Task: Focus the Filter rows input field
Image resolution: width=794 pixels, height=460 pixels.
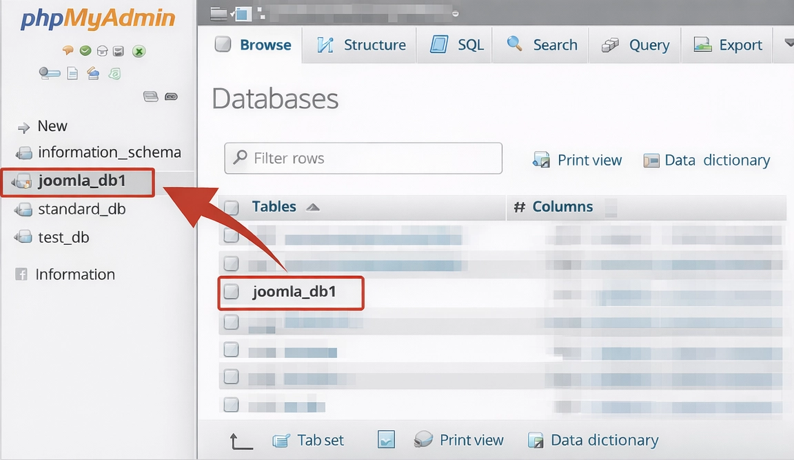Action: point(364,158)
